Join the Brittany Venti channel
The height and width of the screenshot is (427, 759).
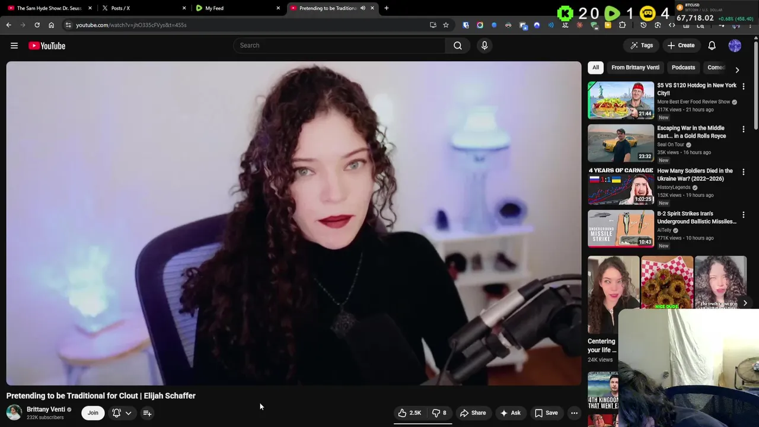(x=93, y=413)
